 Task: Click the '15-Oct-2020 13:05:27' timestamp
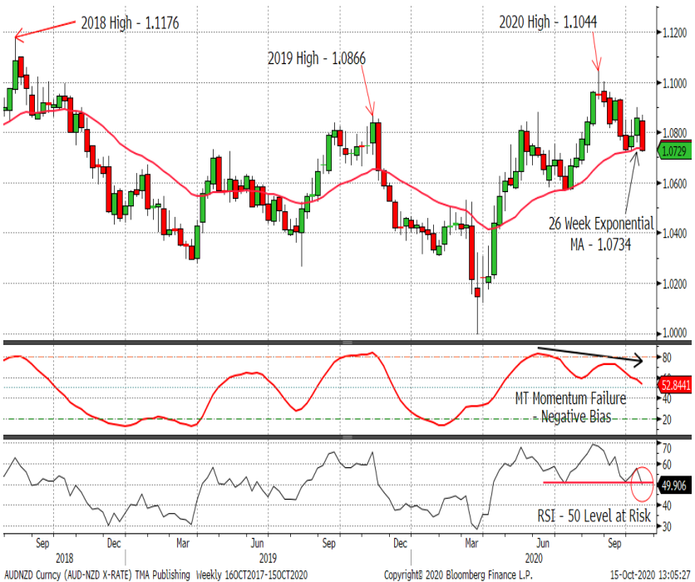(x=650, y=575)
